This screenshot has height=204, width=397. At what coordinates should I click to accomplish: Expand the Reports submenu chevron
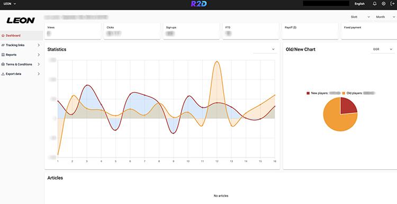(x=39, y=55)
